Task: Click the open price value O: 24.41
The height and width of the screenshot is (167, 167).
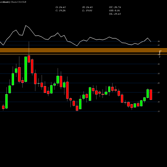Action: point(60,7)
